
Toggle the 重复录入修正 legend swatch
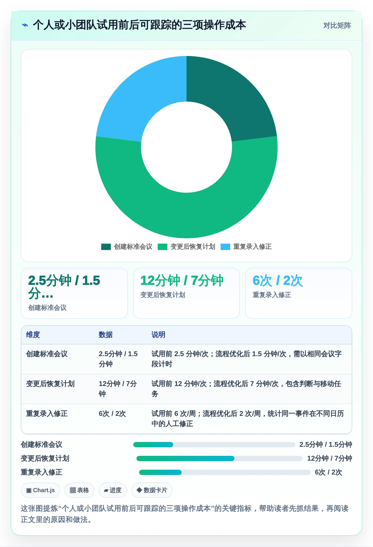pyautogui.click(x=225, y=247)
